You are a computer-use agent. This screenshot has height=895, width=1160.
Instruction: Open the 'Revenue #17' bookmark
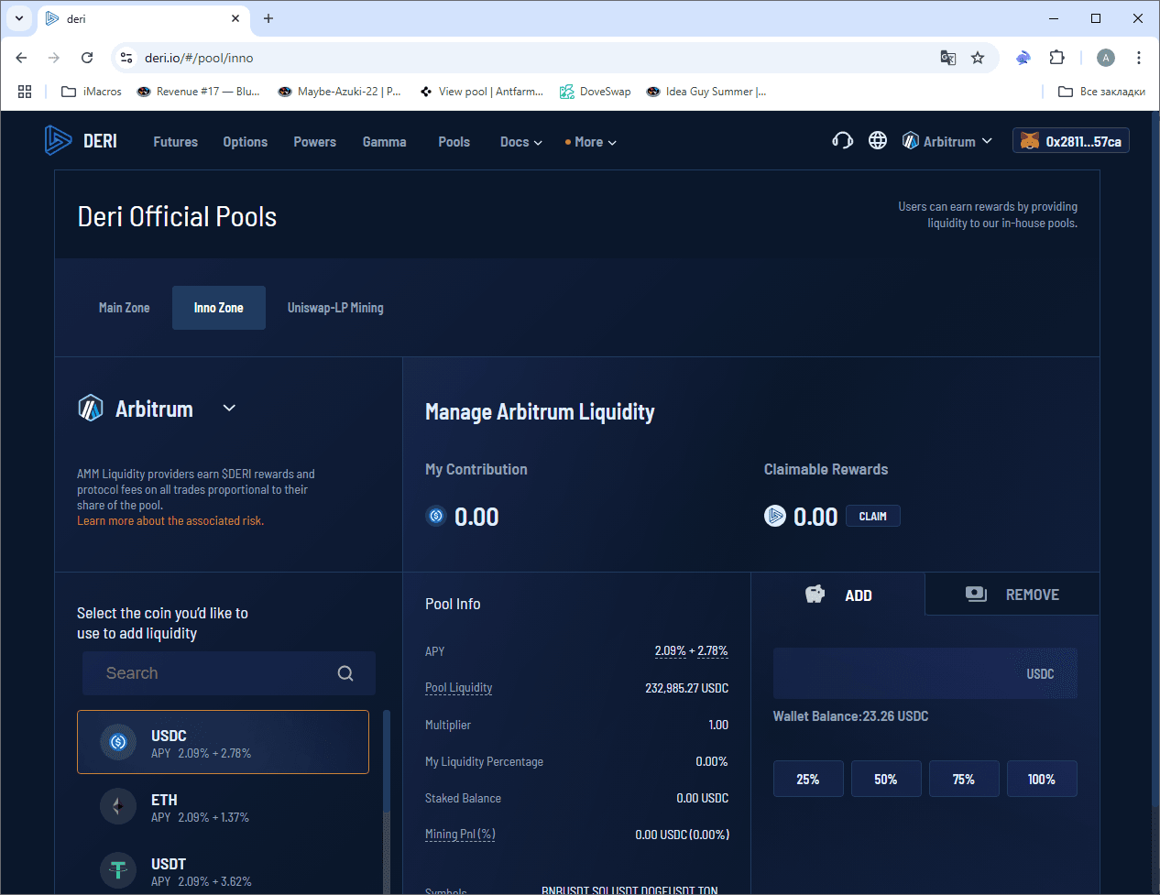pyautogui.click(x=198, y=92)
